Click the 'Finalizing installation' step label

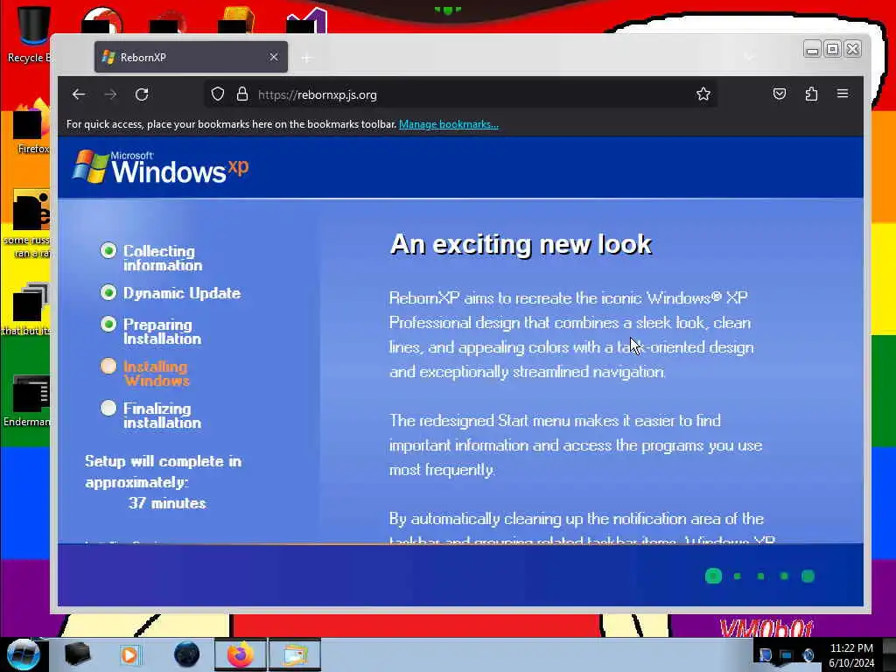pos(162,416)
